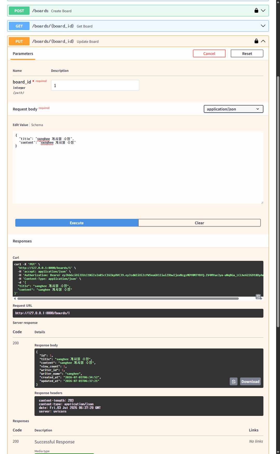Click the lock icon on PUT /boards/{board_id}
280x454 pixels.
[256, 41]
